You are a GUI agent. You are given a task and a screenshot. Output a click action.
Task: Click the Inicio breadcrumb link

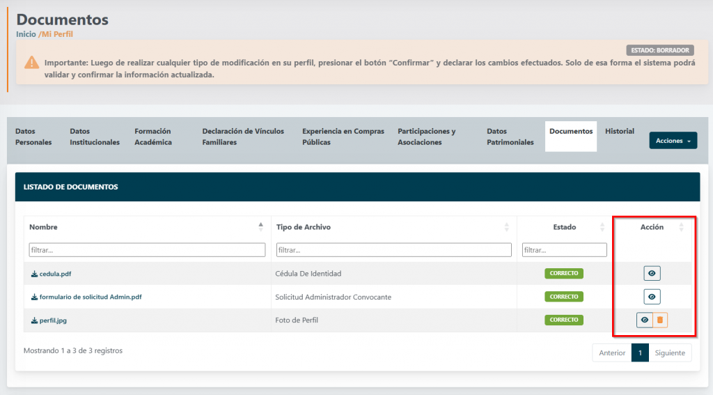point(26,34)
